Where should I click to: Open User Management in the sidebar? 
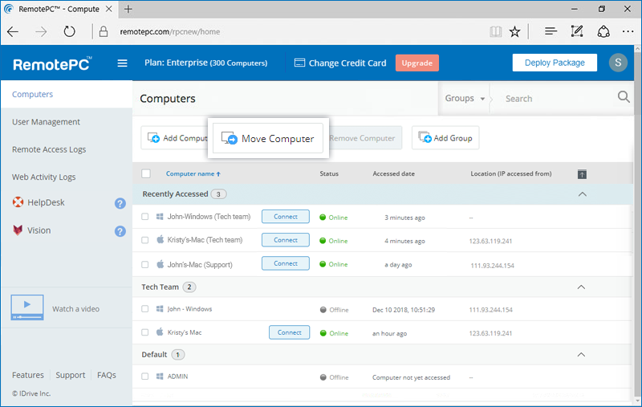coord(46,122)
